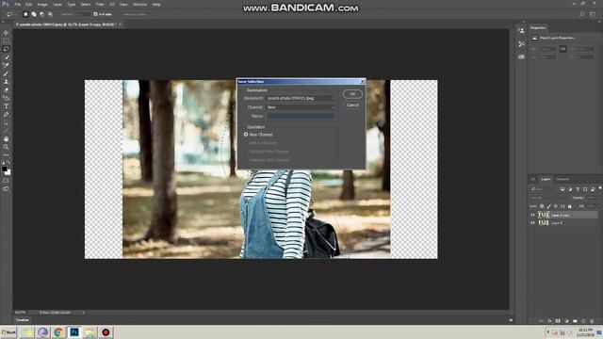This screenshot has height=339, width=603.
Task: Click Cancel in Save Selection dialog
Action: tap(352, 105)
